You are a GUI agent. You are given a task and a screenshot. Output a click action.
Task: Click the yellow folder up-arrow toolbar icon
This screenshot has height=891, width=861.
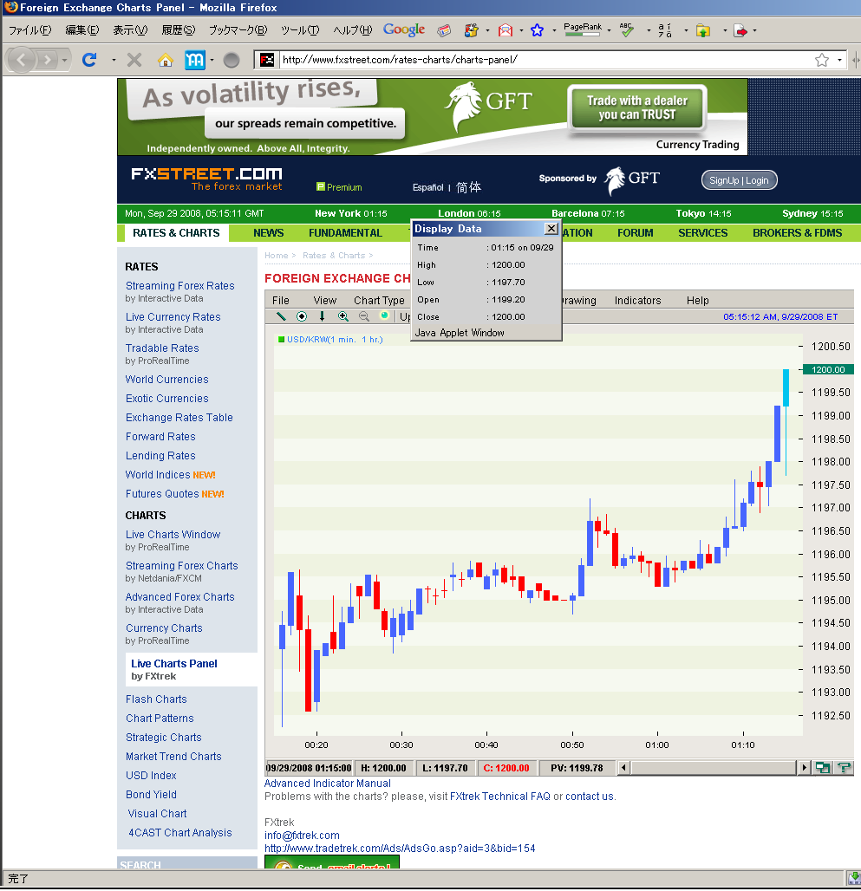(703, 30)
